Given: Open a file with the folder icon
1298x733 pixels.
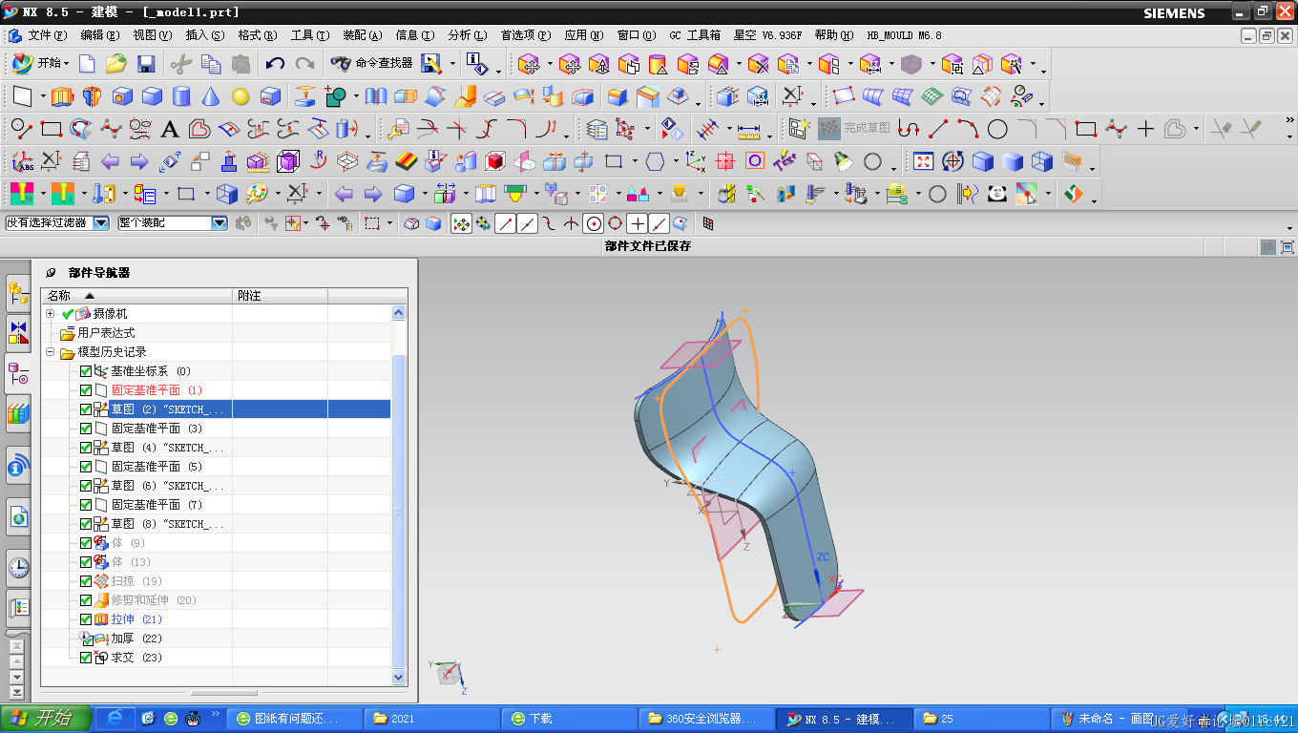Looking at the screenshot, I should (x=116, y=64).
